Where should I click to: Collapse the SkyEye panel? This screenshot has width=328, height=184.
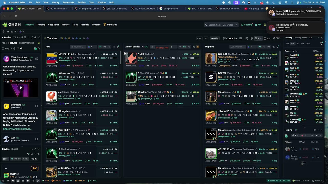click(x=32, y=149)
